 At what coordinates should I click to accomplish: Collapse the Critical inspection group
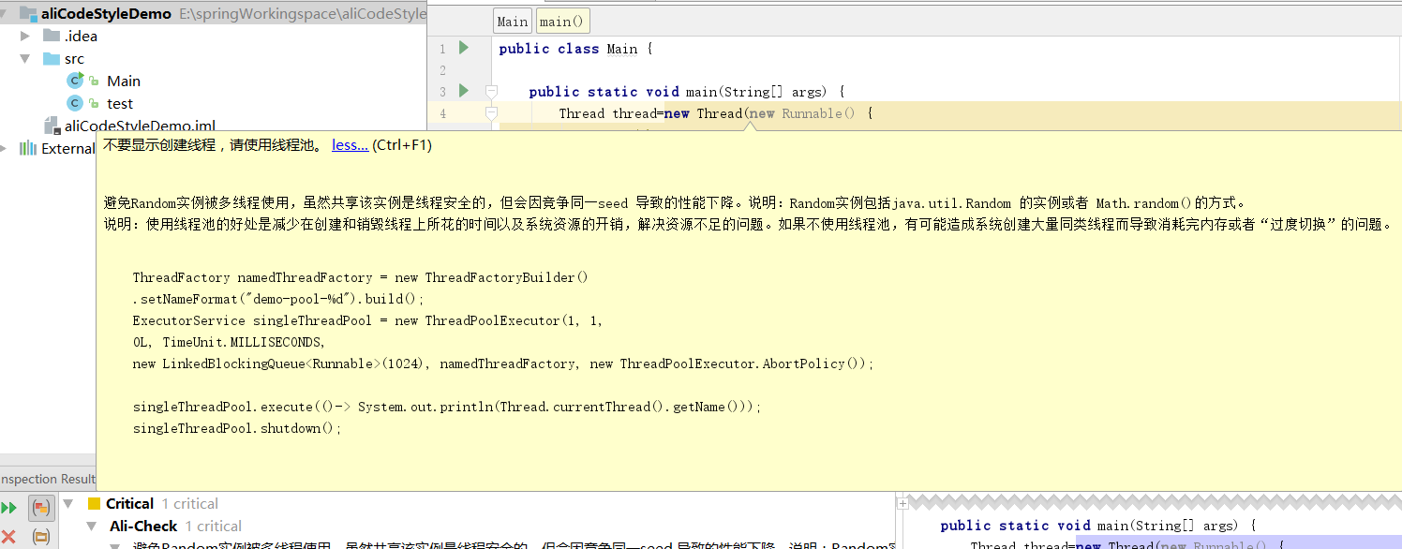(x=67, y=504)
